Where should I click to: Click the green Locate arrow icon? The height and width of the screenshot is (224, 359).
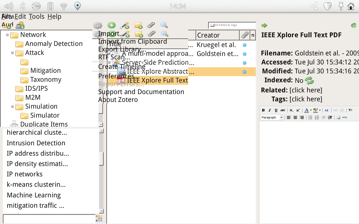[x=264, y=25]
